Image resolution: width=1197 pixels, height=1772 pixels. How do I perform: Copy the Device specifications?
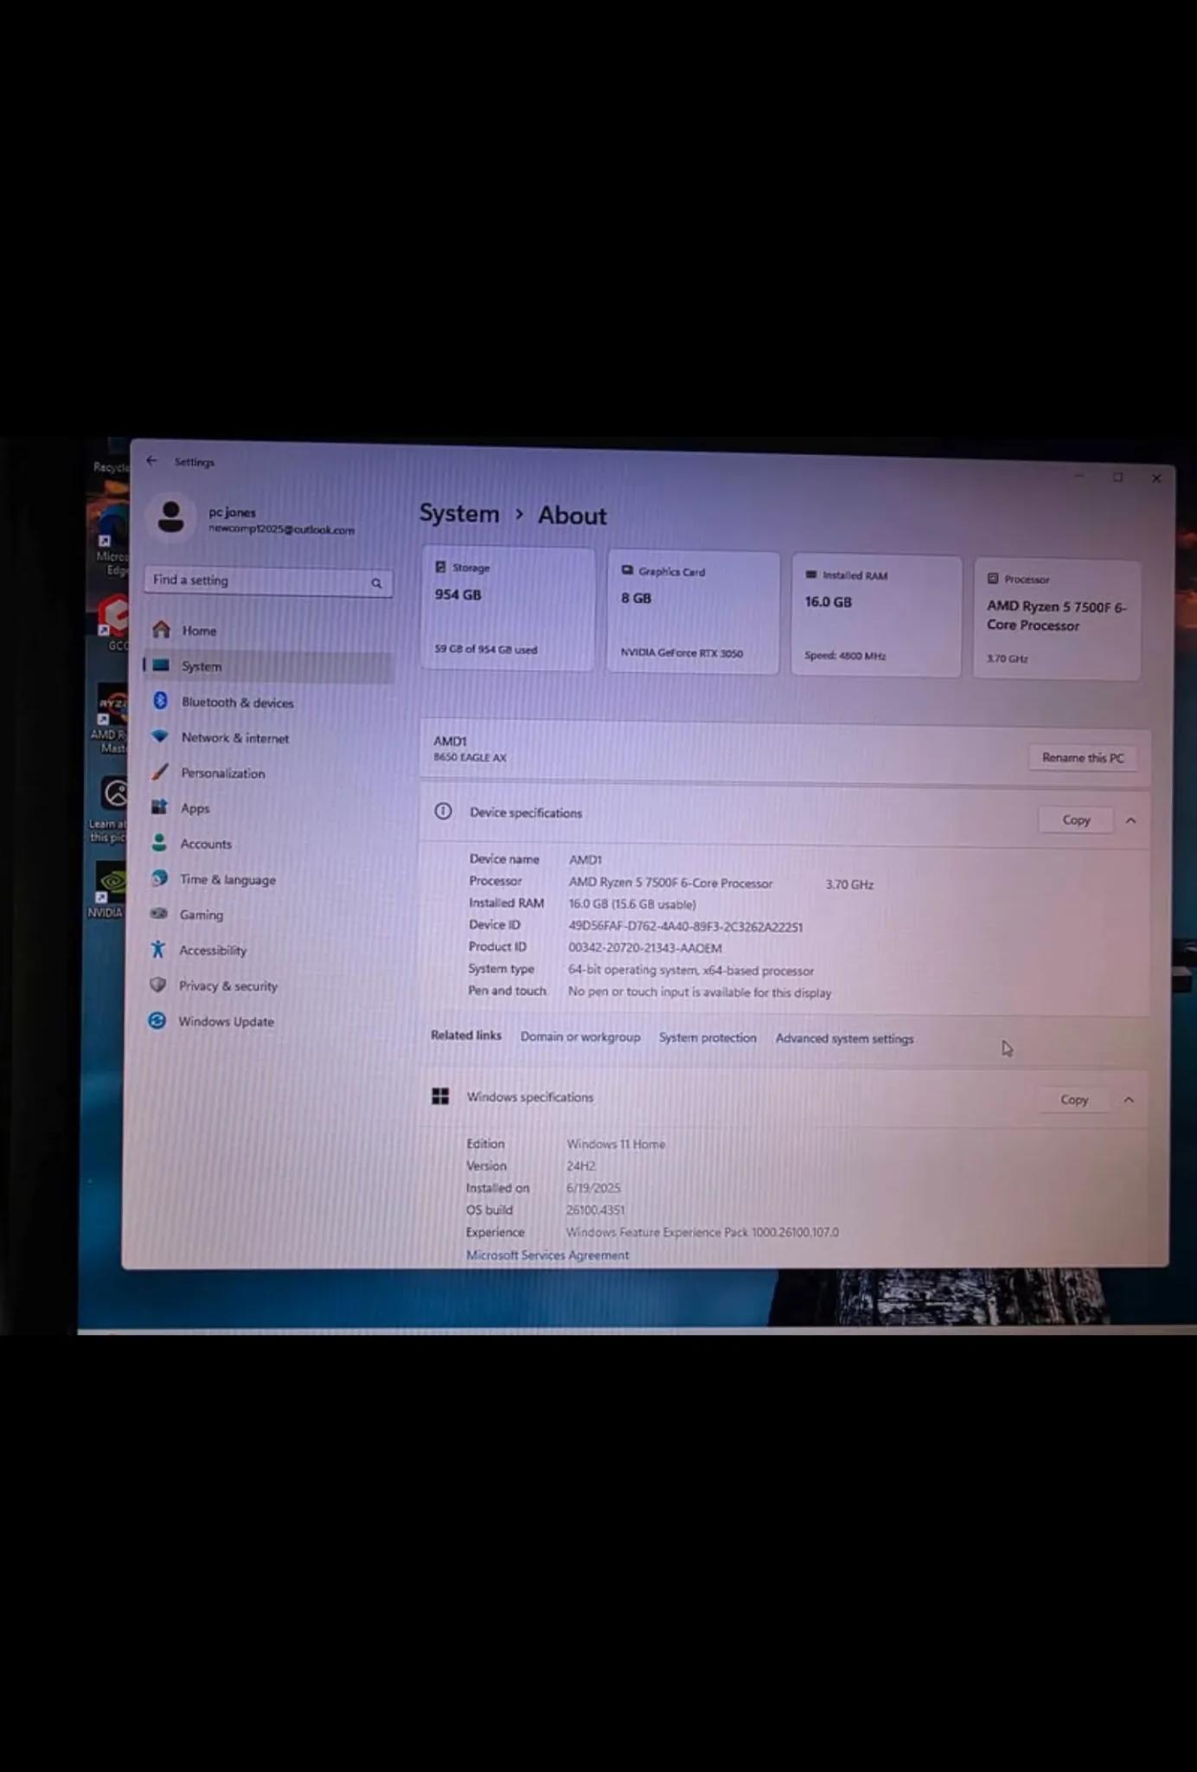point(1076,819)
